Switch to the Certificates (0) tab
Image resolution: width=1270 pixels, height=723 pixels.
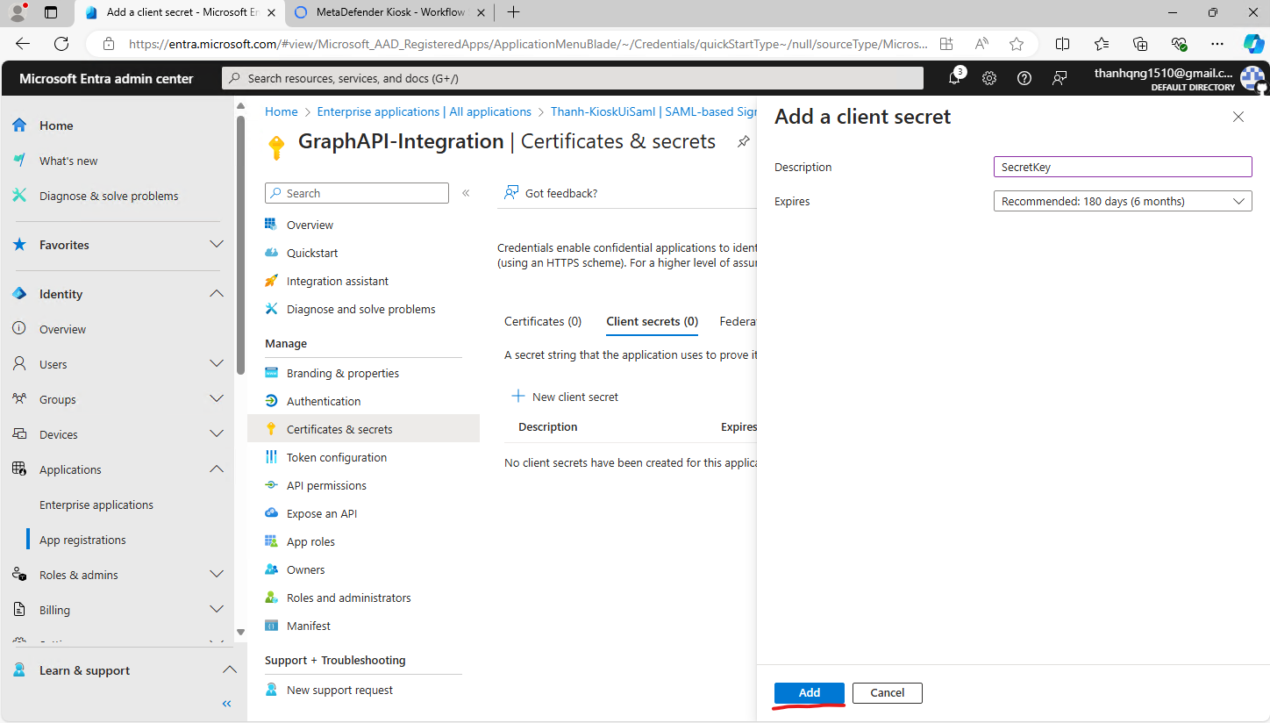(543, 321)
